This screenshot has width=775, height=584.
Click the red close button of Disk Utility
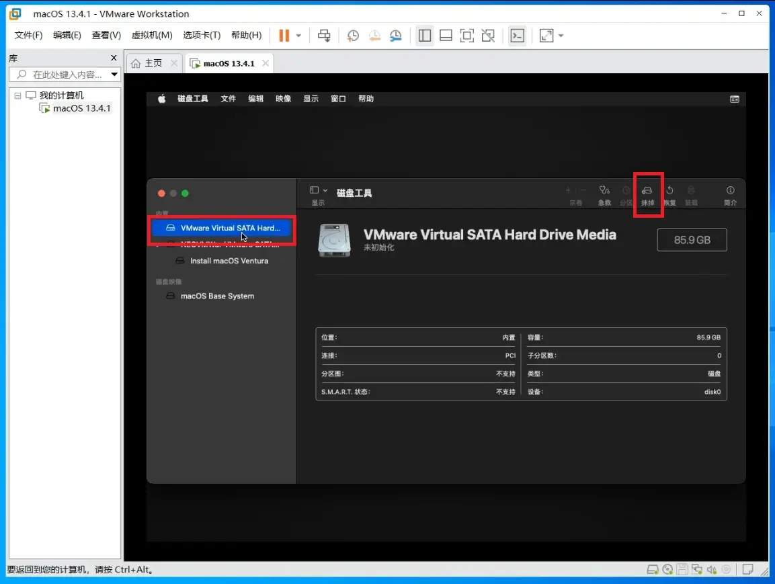point(161,194)
